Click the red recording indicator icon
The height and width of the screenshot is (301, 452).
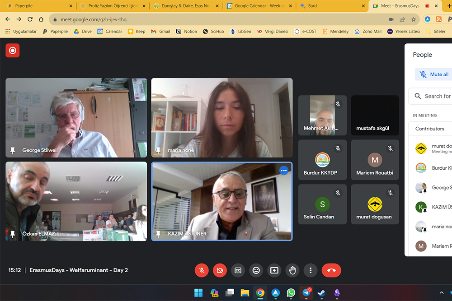(x=13, y=51)
